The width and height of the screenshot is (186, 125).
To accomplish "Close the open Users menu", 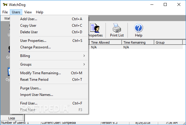I will tap(16, 12).
